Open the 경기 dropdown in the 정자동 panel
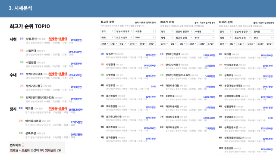Viewport: 276px width, 155px height. 226,31
